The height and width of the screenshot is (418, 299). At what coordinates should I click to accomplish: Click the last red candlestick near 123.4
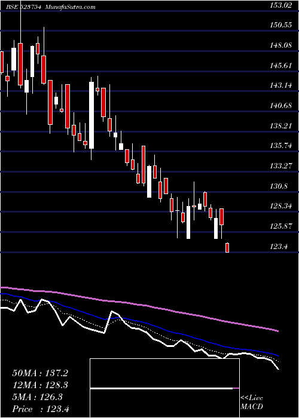tap(227, 247)
